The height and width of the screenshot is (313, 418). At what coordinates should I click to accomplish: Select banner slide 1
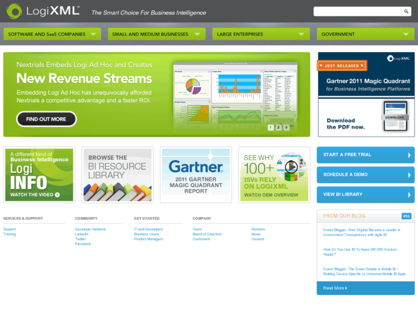(x=270, y=127)
